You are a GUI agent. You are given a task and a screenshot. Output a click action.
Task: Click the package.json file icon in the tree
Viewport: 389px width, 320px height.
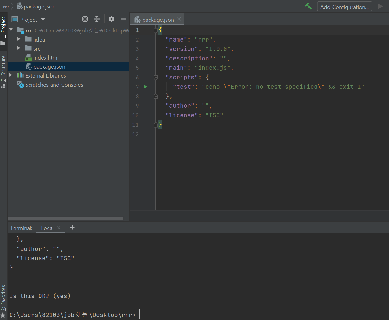[29, 66]
